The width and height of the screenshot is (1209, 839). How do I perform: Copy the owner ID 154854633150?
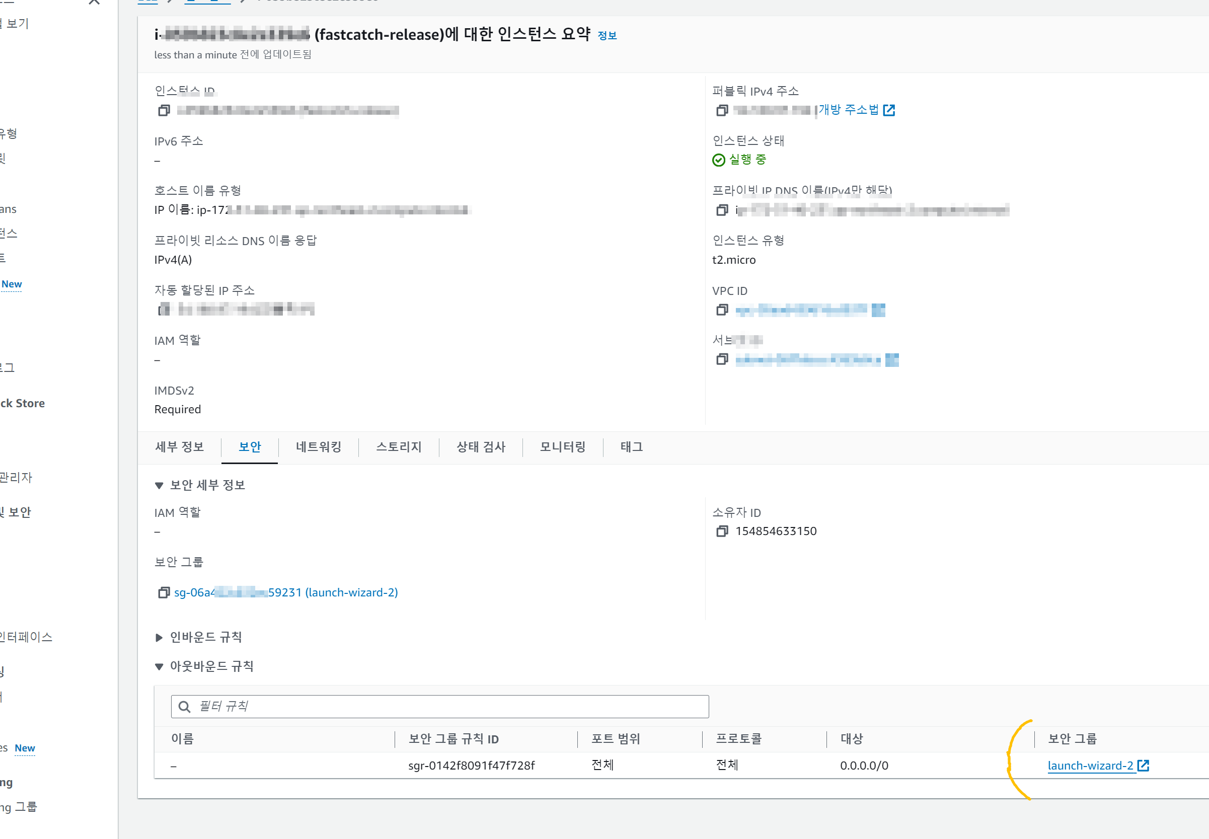(x=722, y=531)
